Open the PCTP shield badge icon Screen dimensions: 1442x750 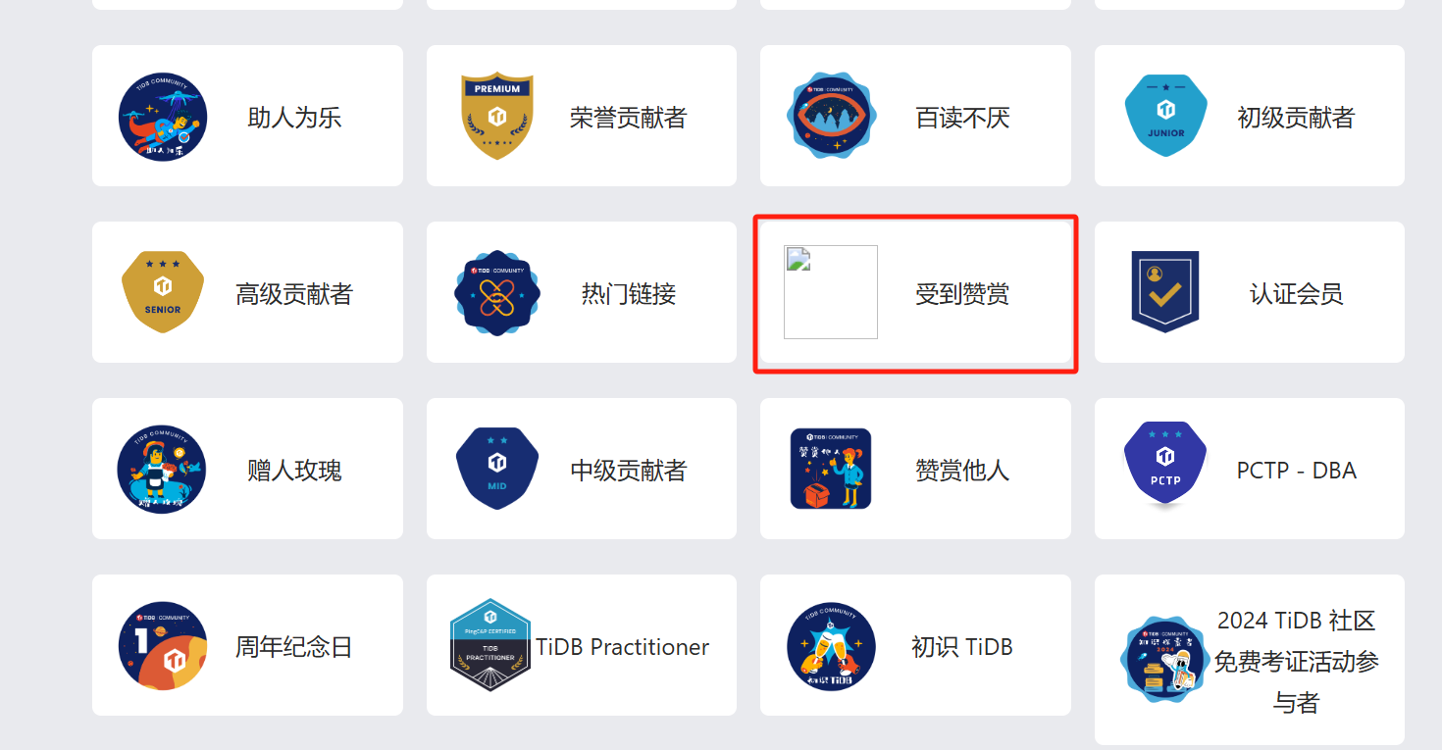coord(1165,467)
